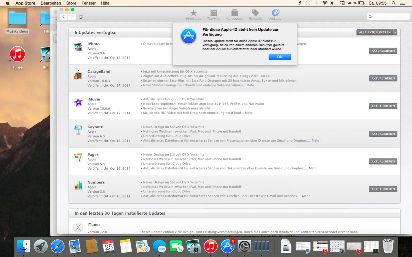
Task: Open the Highlights section in toolbar
Action: [x=194, y=15]
